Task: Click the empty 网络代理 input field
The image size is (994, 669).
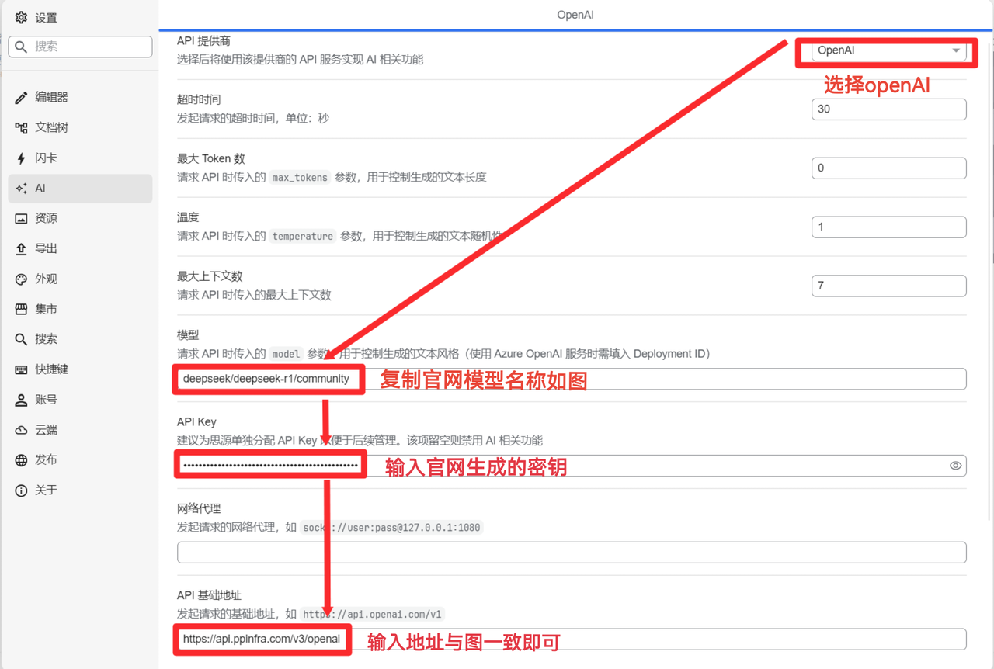Action: (572, 553)
